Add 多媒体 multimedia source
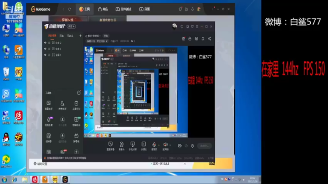The image size is (328, 184). [x=144, y=146]
